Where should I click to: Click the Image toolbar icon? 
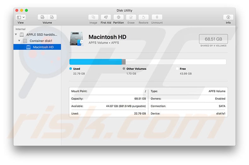93,17
